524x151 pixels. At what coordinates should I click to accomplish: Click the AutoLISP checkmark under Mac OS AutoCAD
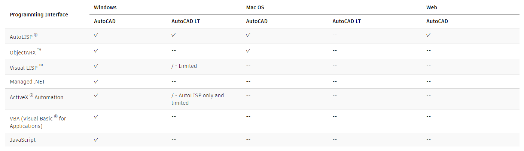tap(248, 35)
